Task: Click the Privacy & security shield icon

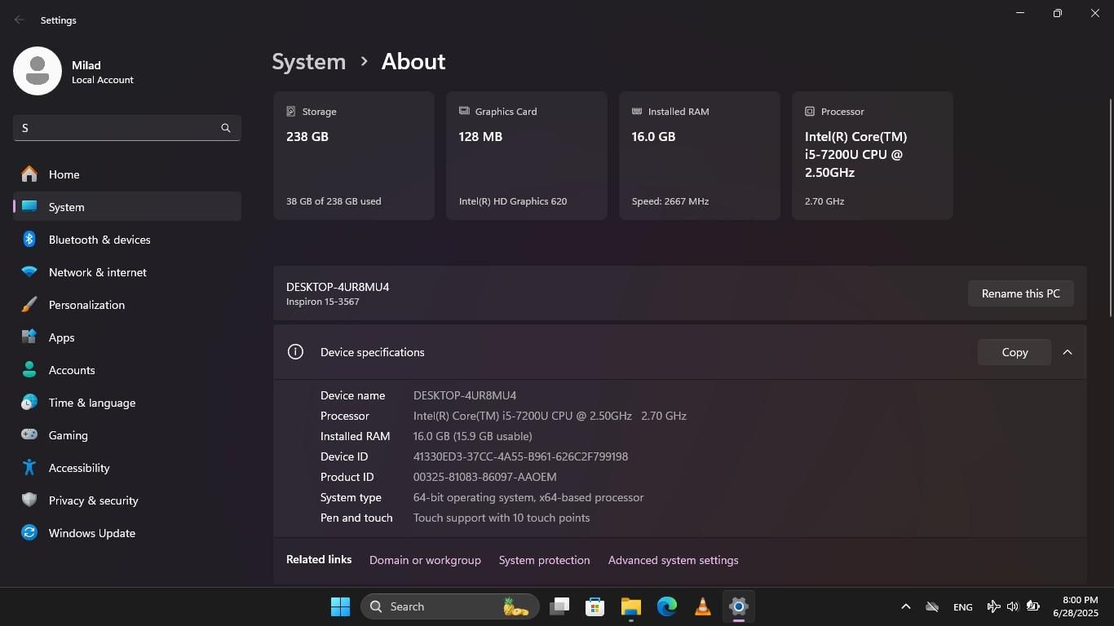Action: pos(29,500)
